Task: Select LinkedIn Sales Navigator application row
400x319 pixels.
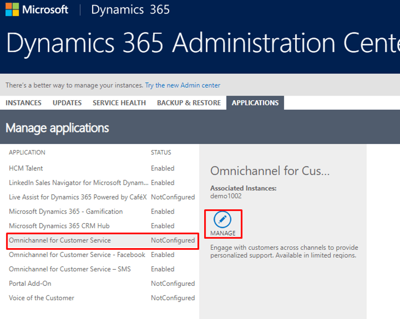Action: [79, 183]
